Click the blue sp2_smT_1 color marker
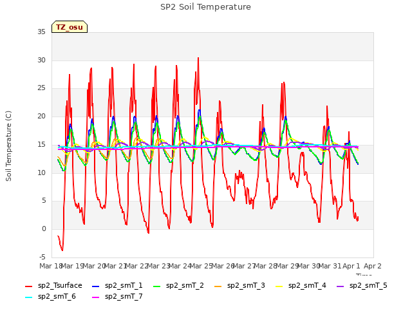The width and height of the screenshot is (412, 309). point(96,286)
